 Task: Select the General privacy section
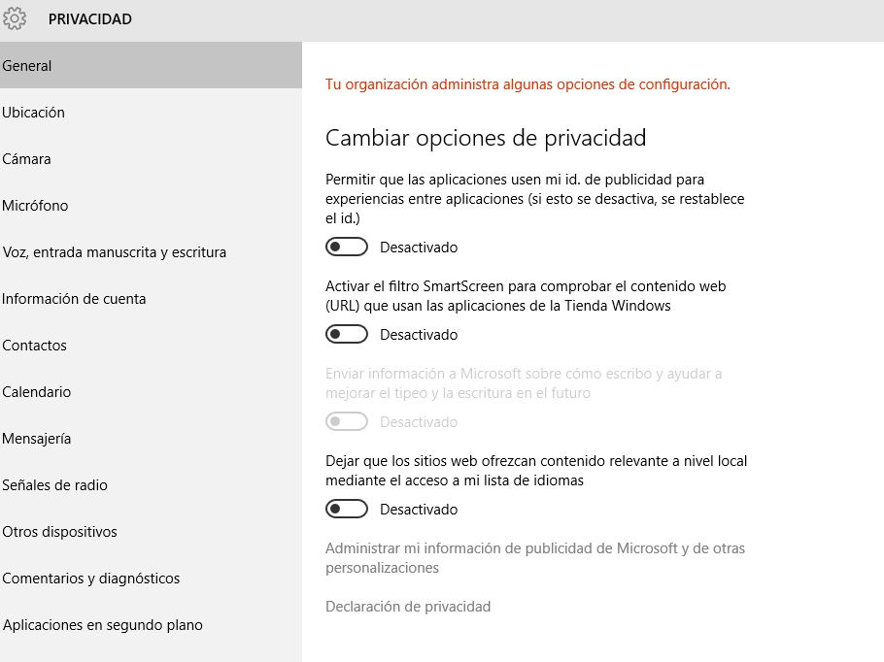27,66
